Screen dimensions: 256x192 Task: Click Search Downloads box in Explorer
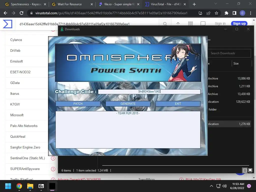tap(229, 53)
